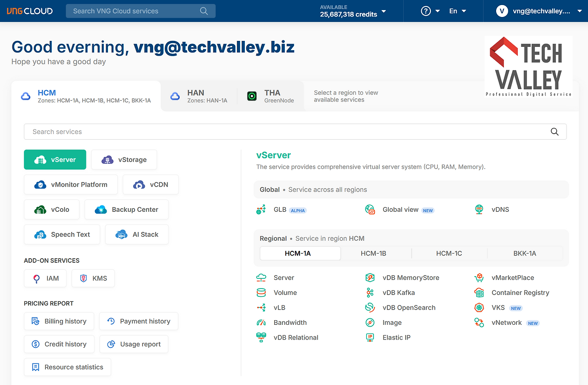The height and width of the screenshot is (385, 588).
Task: Click the Image disc icon
Action: (370, 323)
